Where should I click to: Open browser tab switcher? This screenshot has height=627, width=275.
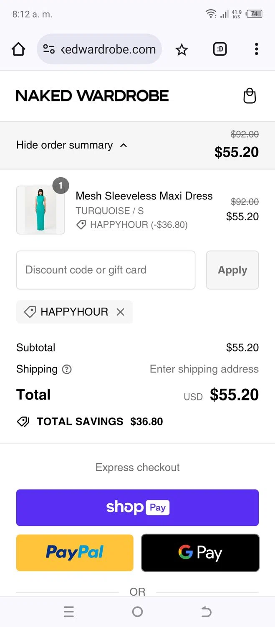(220, 49)
